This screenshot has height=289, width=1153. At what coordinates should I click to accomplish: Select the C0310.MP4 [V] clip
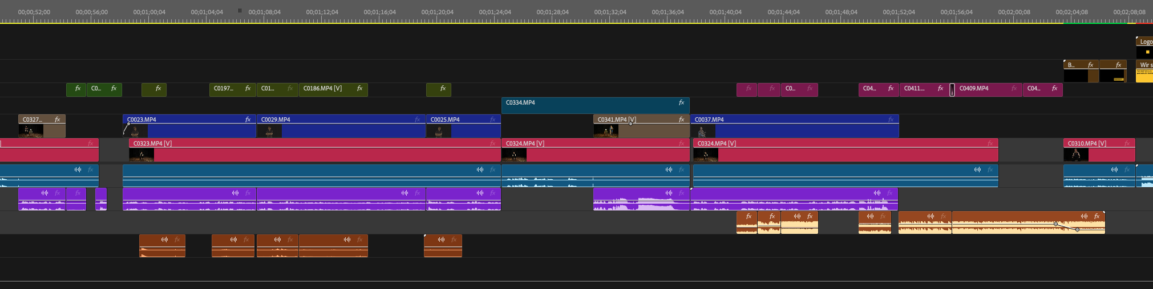[x=1099, y=150]
